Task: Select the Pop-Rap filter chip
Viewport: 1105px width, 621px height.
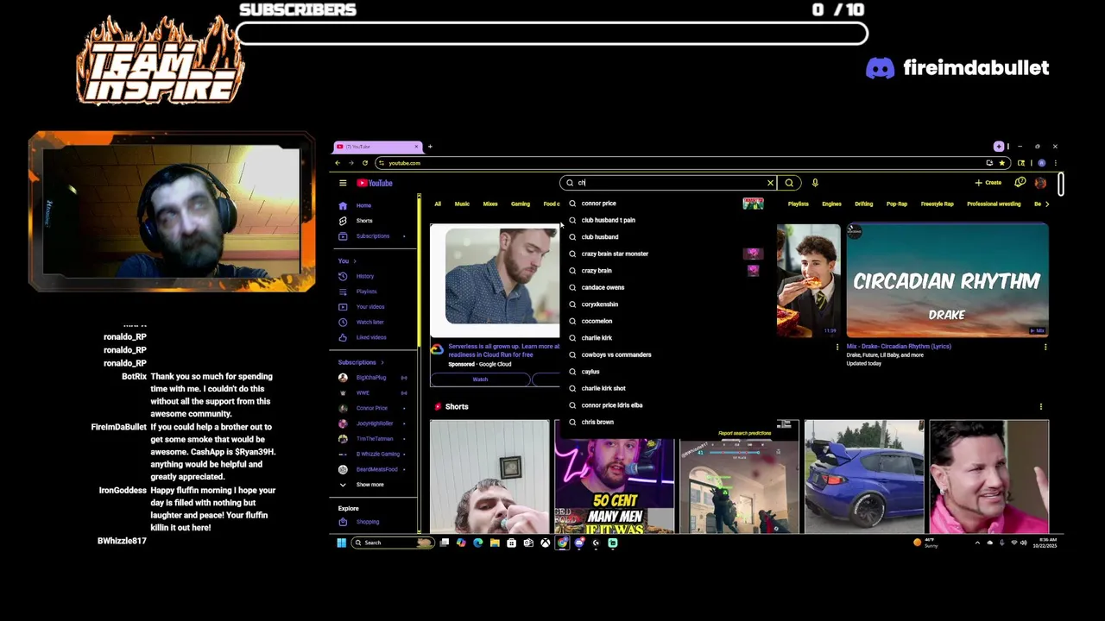Action: pyautogui.click(x=897, y=204)
